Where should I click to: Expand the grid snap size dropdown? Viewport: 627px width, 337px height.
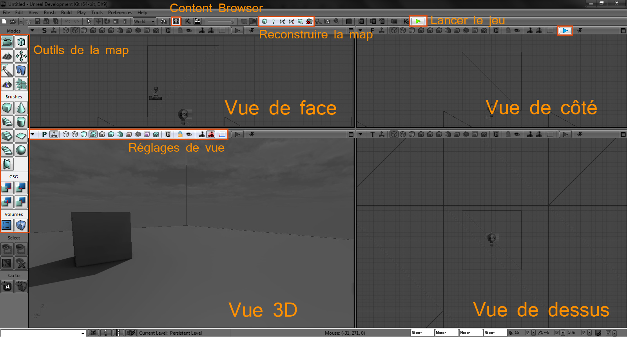(x=533, y=333)
